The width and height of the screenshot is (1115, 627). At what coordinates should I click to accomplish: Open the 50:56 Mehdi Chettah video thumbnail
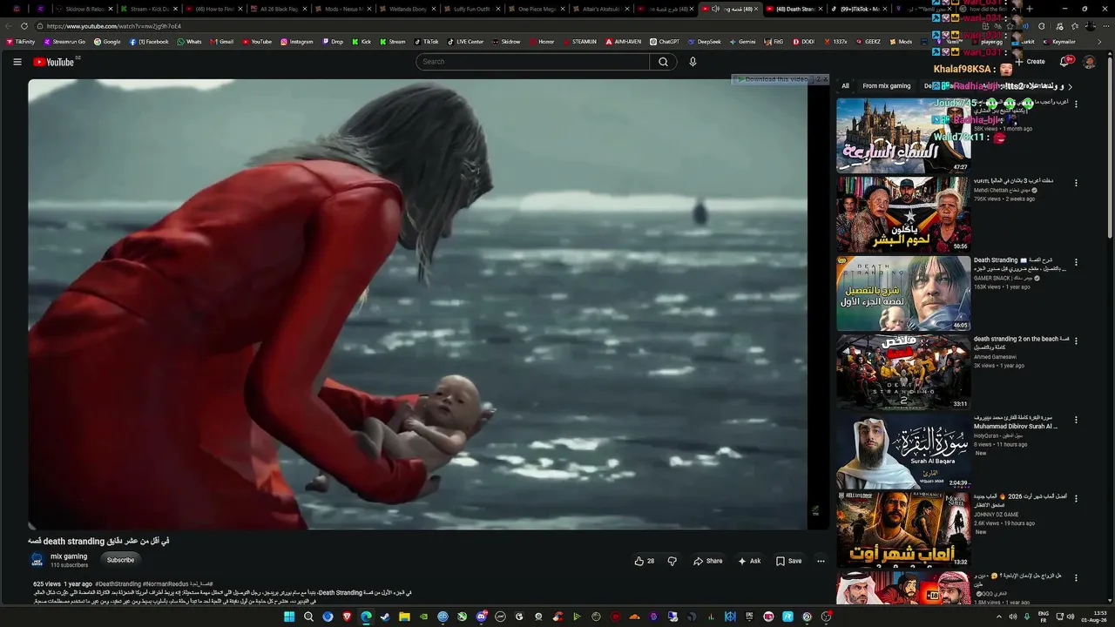[903, 214]
